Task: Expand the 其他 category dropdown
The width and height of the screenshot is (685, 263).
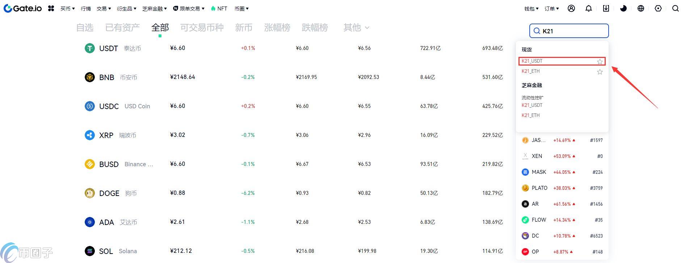Action: [356, 28]
